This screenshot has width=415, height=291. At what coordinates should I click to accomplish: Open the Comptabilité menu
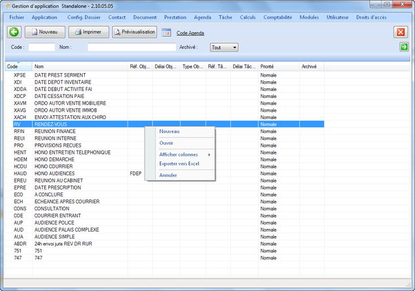279,17
